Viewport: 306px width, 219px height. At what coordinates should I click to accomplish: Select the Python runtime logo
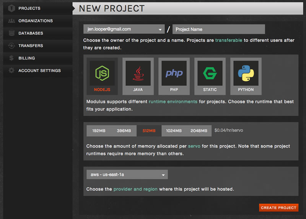point(246,73)
